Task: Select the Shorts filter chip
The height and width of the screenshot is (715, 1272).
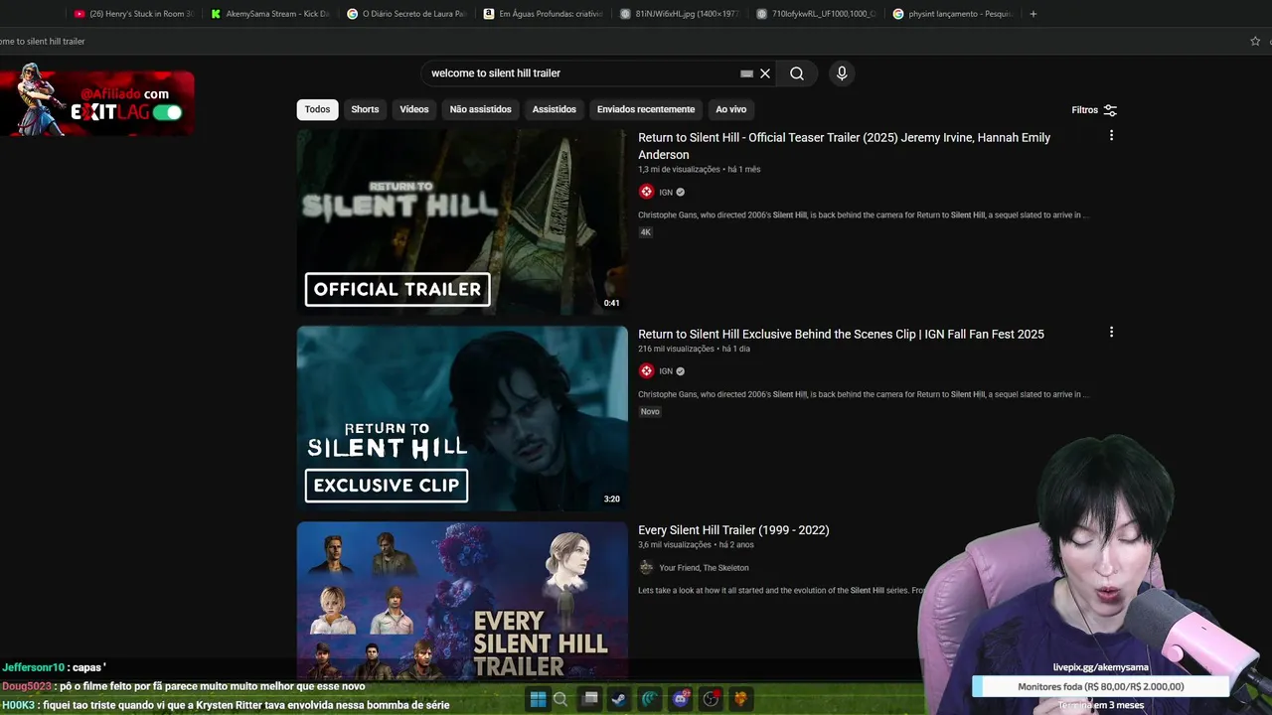Action: (x=365, y=109)
